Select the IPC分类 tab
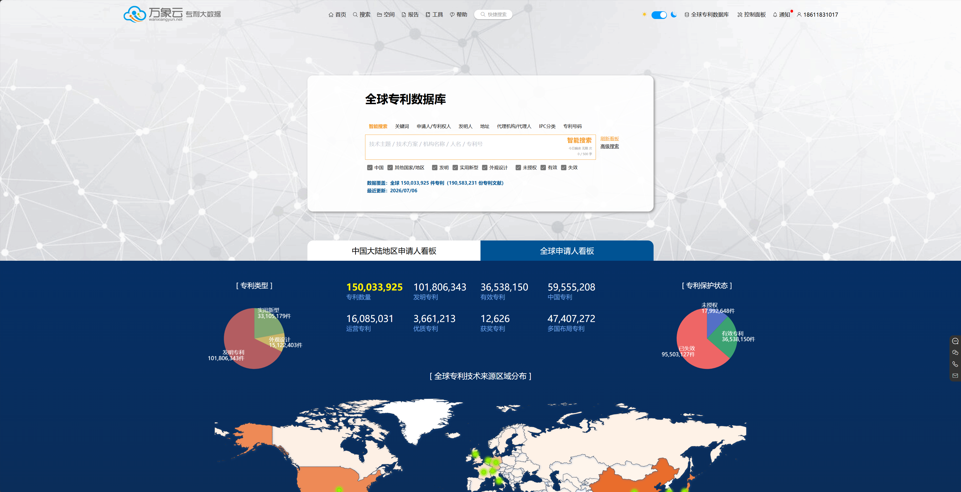Image resolution: width=961 pixels, height=492 pixels. 547,126
